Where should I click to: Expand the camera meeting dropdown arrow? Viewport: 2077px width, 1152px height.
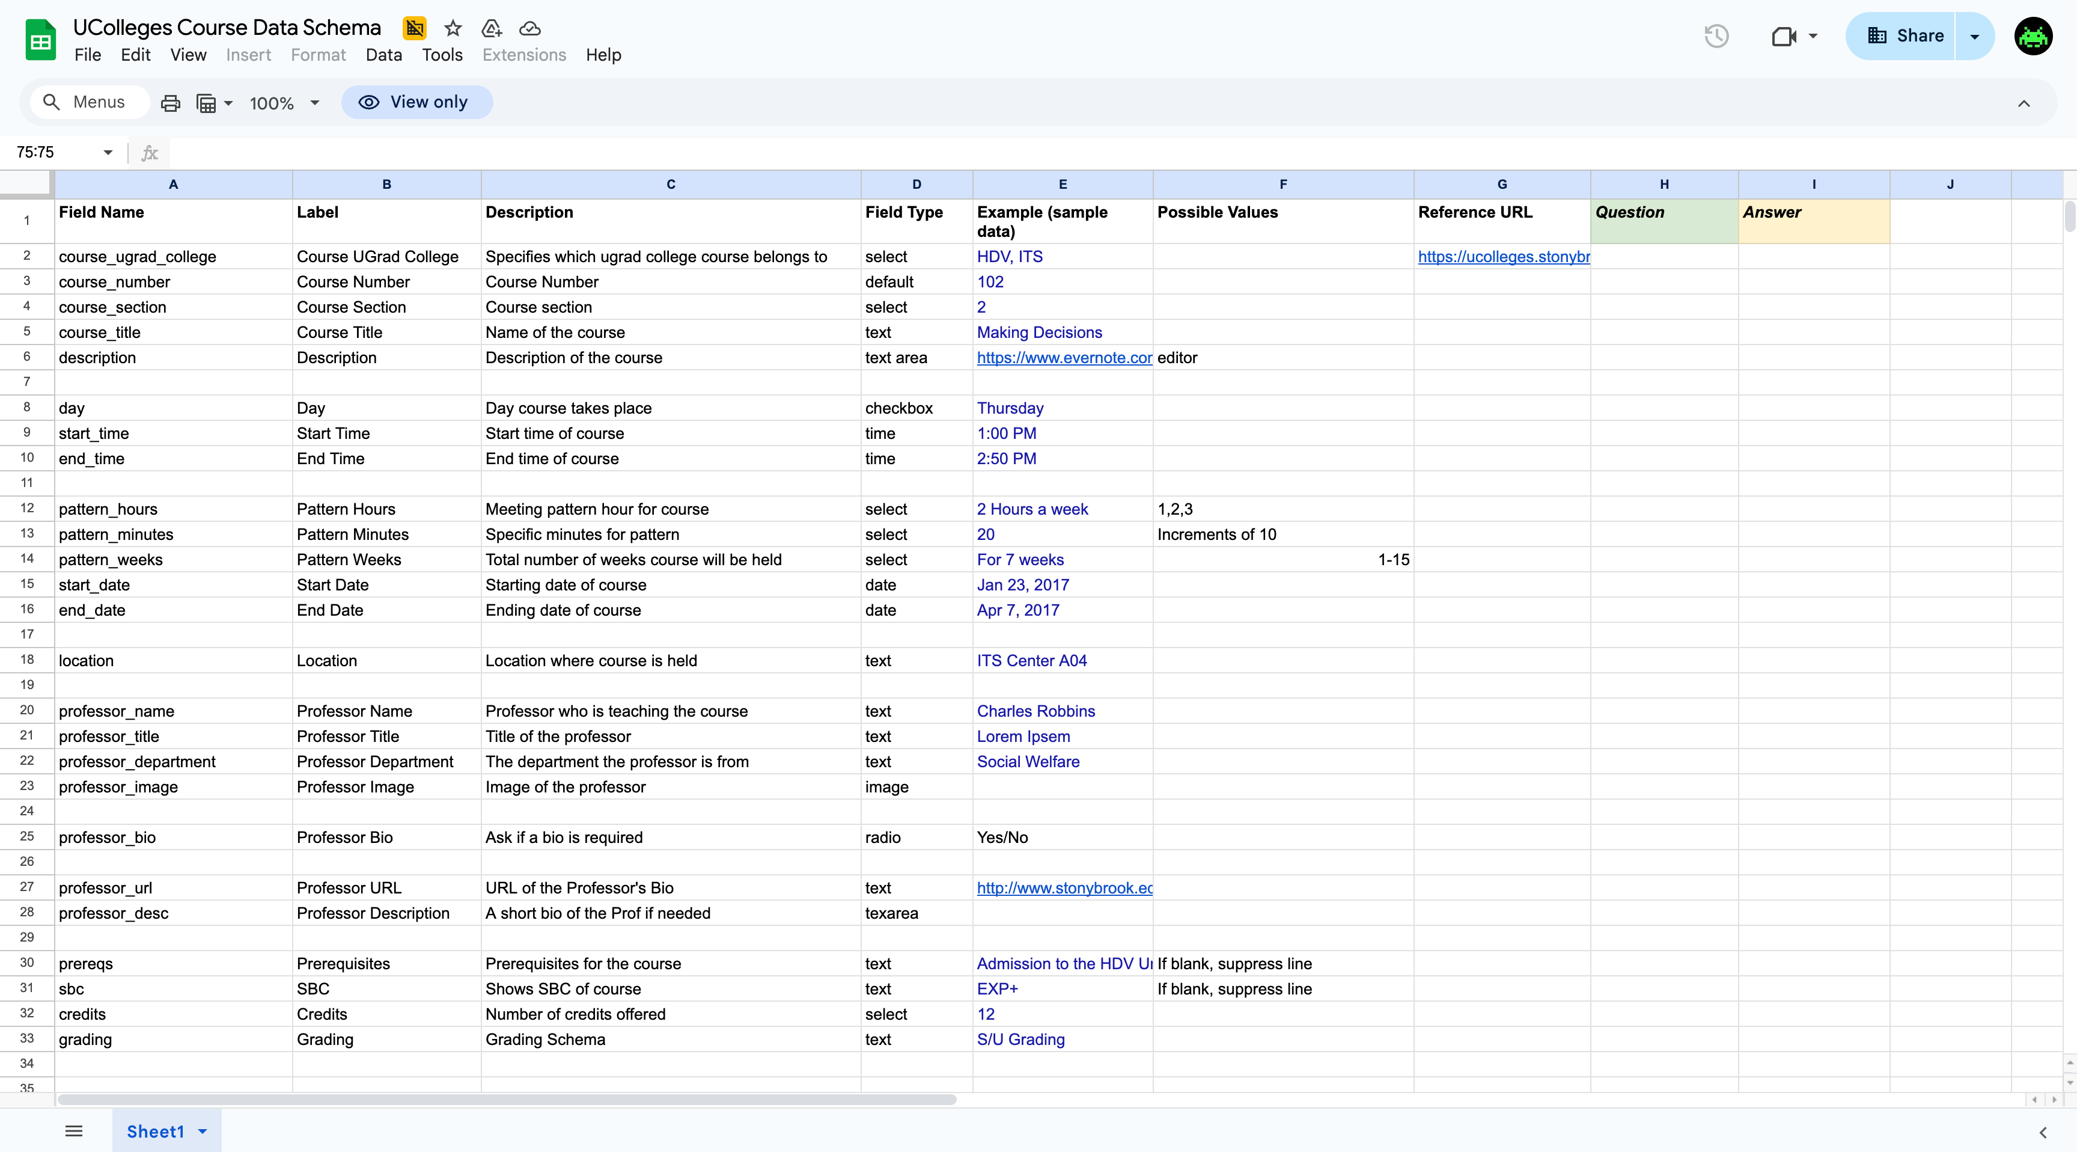pyautogui.click(x=1813, y=35)
